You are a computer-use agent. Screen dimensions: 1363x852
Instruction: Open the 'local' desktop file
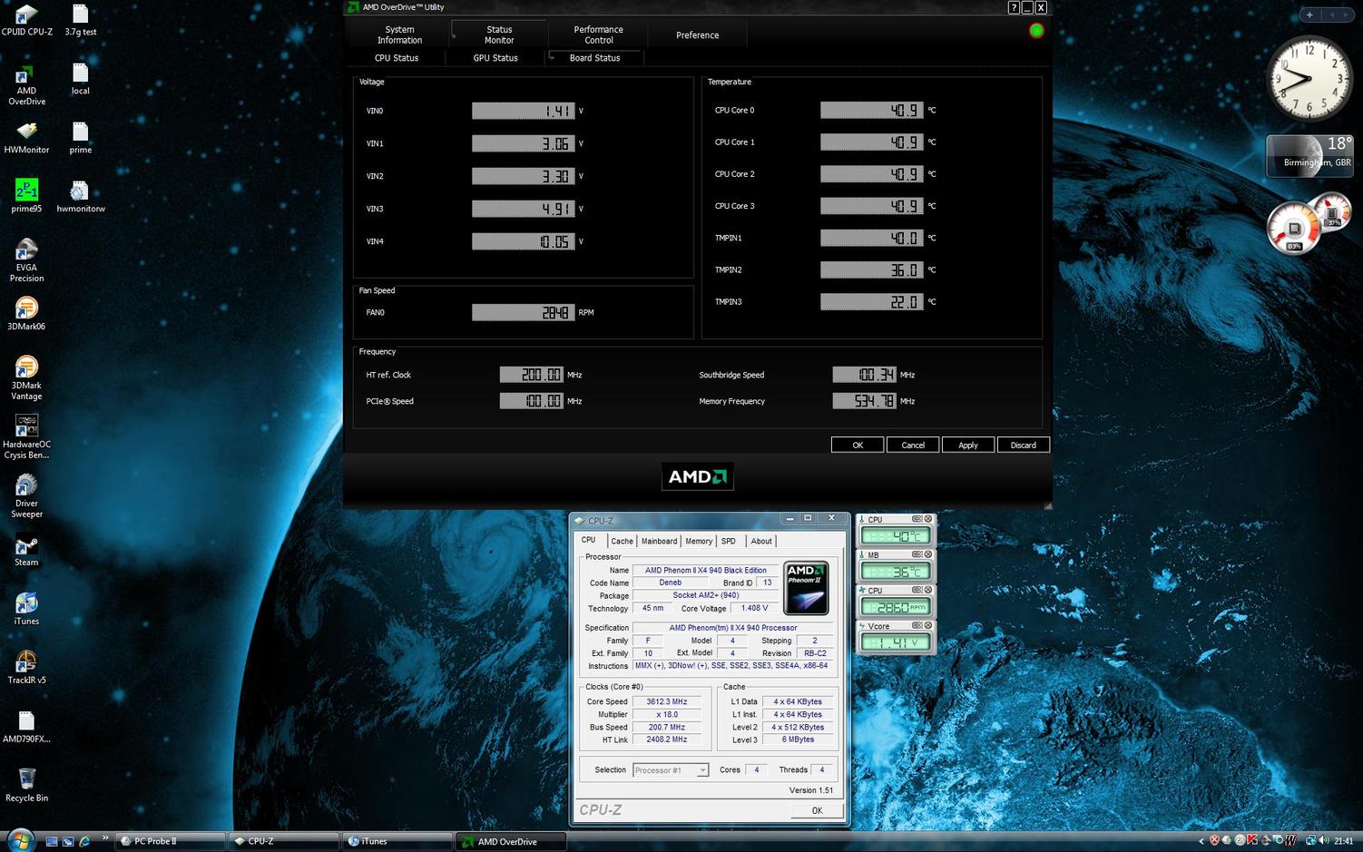click(80, 78)
